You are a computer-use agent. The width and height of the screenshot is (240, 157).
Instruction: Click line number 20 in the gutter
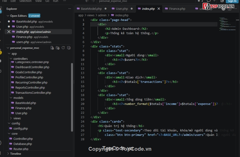(x=83, y=104)
